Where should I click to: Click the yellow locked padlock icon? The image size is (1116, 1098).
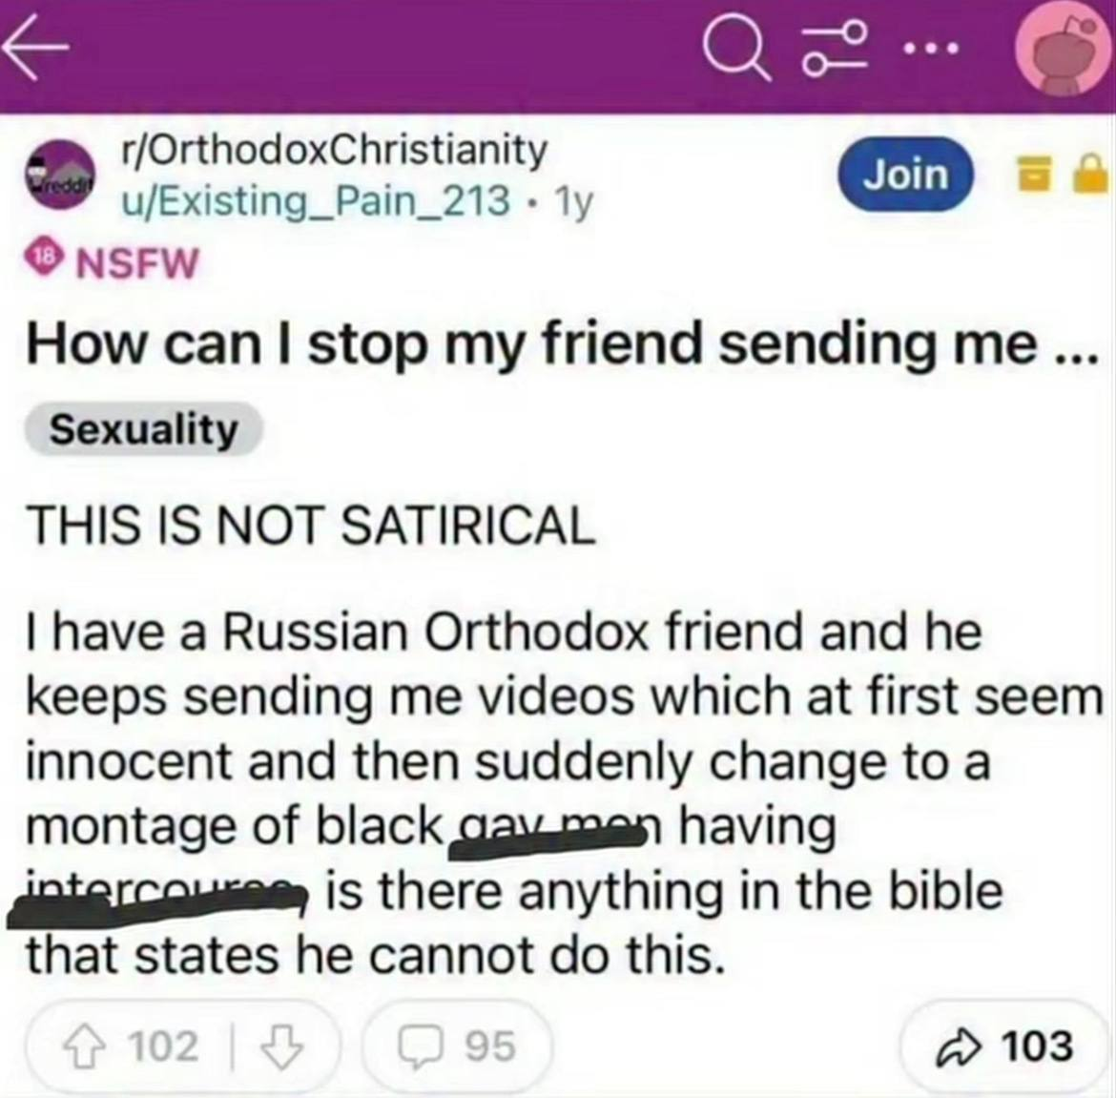point(1089,175)
